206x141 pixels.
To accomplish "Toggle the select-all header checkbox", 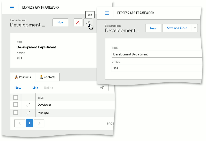I will pos(16,97).
